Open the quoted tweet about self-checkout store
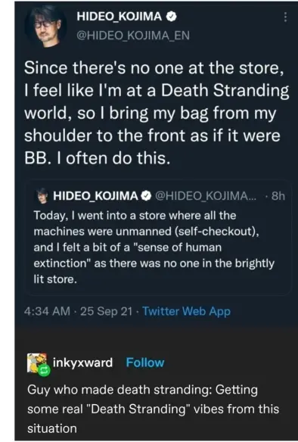 [158, 238]
